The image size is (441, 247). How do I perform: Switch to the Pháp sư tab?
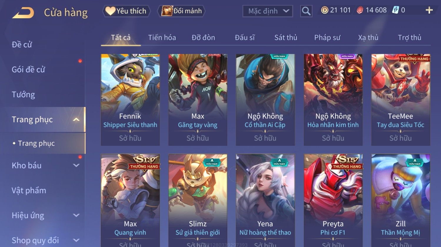point(327,38)
